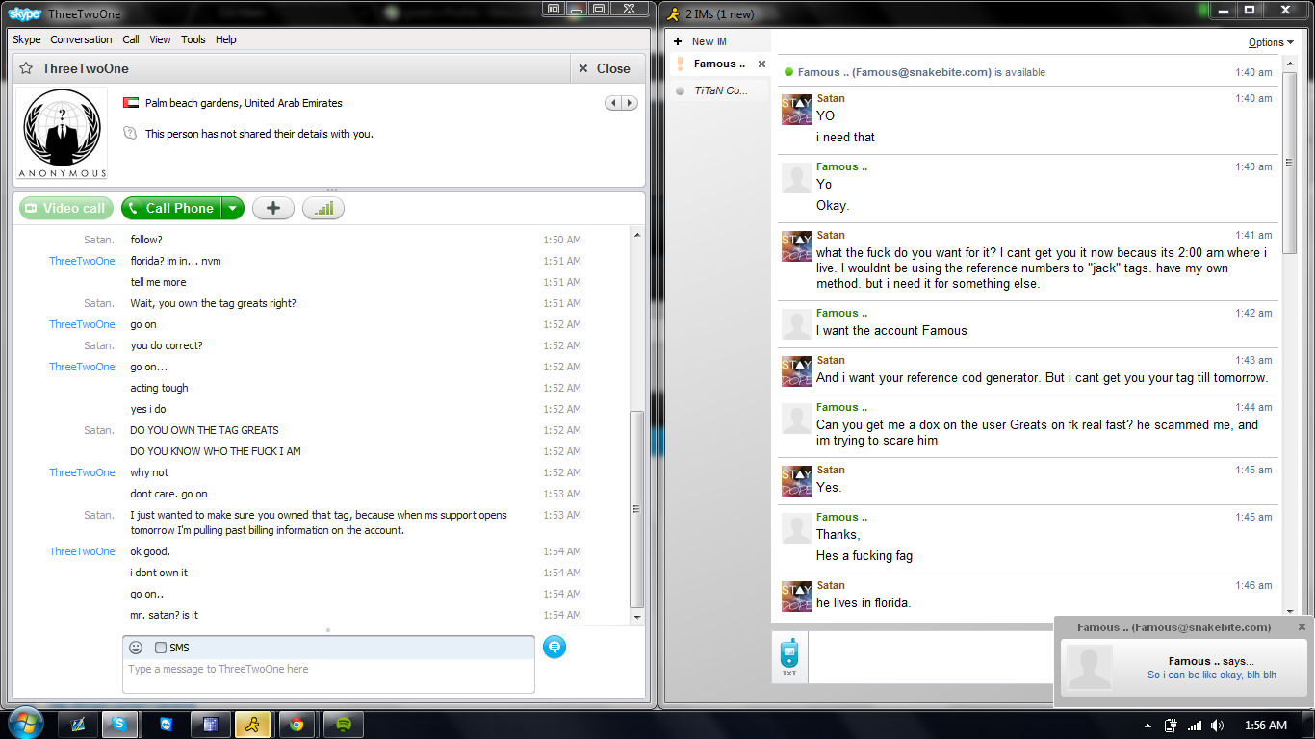Click the taskbar clock showing 1:56 AM
1315x739 pixels.
coord(1264,726)
